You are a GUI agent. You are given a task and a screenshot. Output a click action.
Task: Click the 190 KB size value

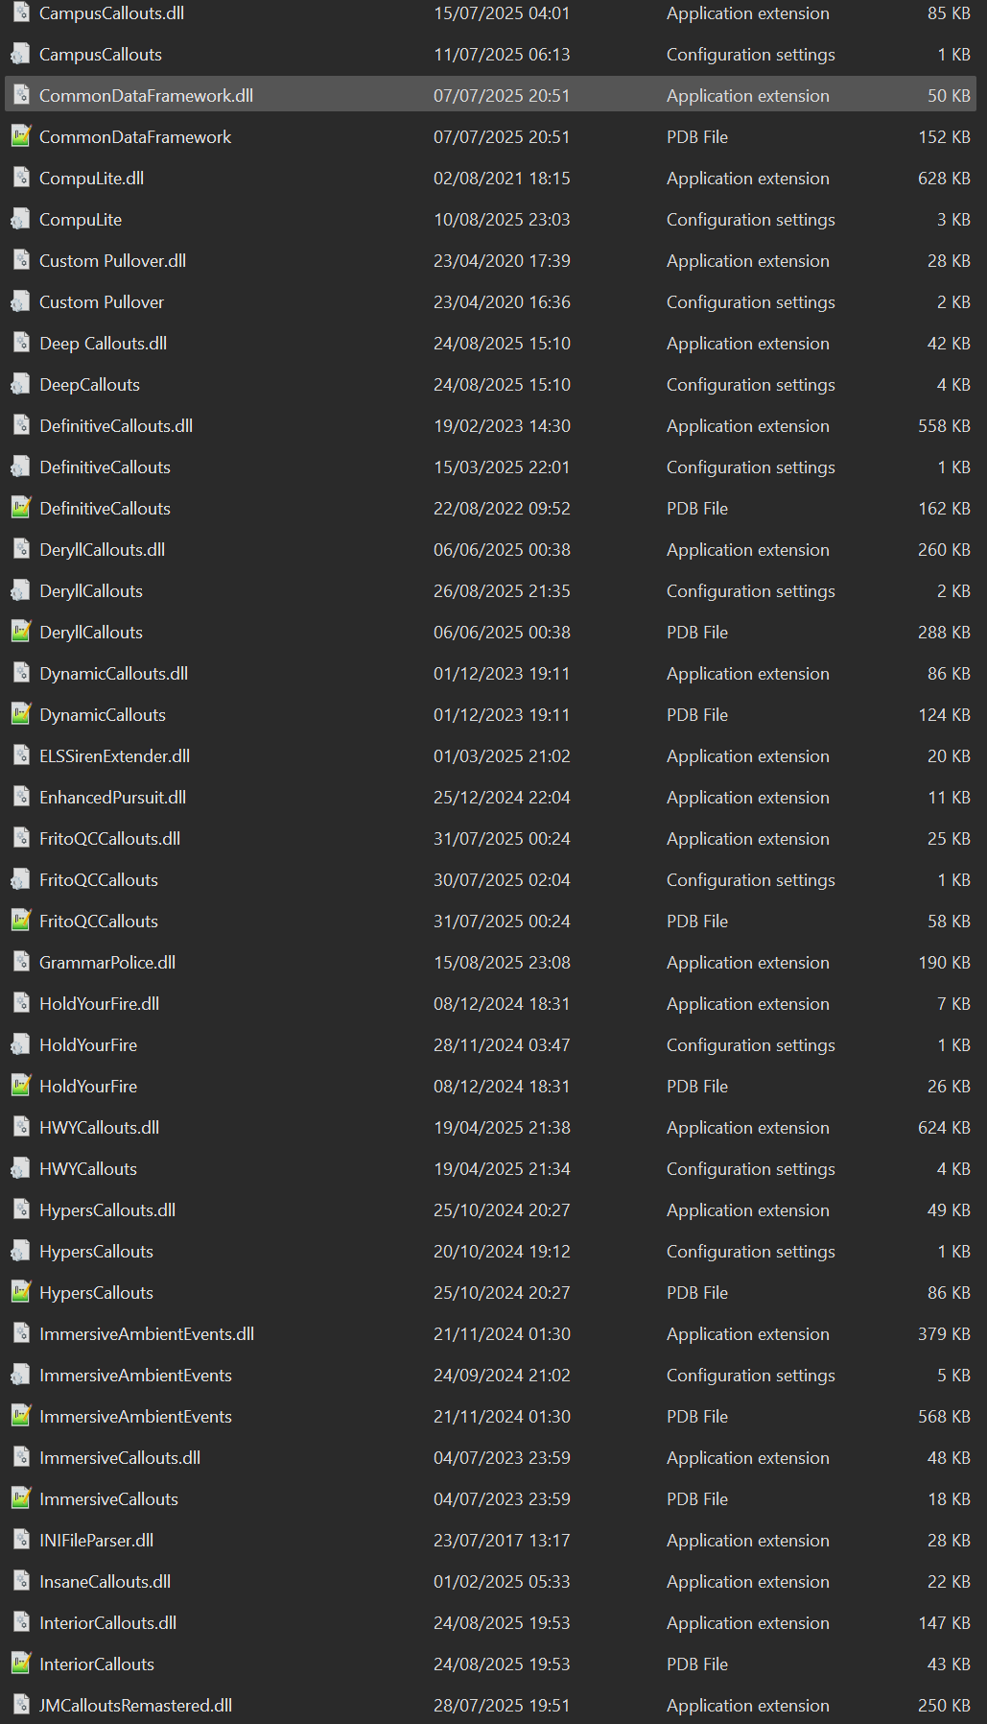[x=944, y=963]
